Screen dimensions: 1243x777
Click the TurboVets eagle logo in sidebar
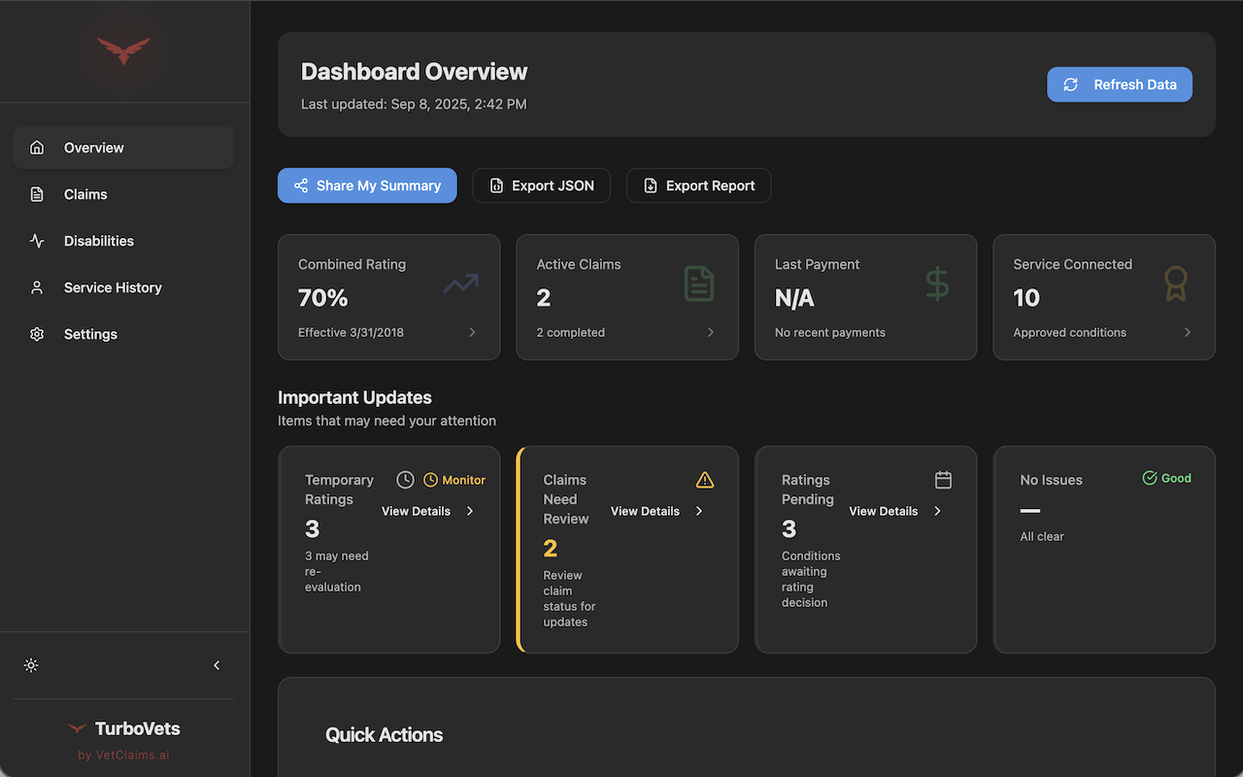pos(123,50)
